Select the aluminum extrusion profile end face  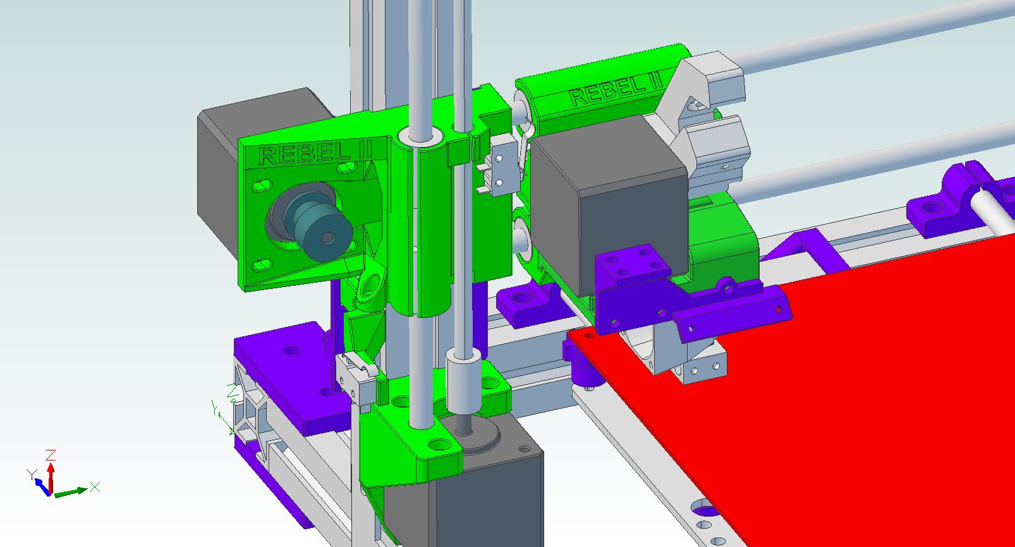click(253, 410)
